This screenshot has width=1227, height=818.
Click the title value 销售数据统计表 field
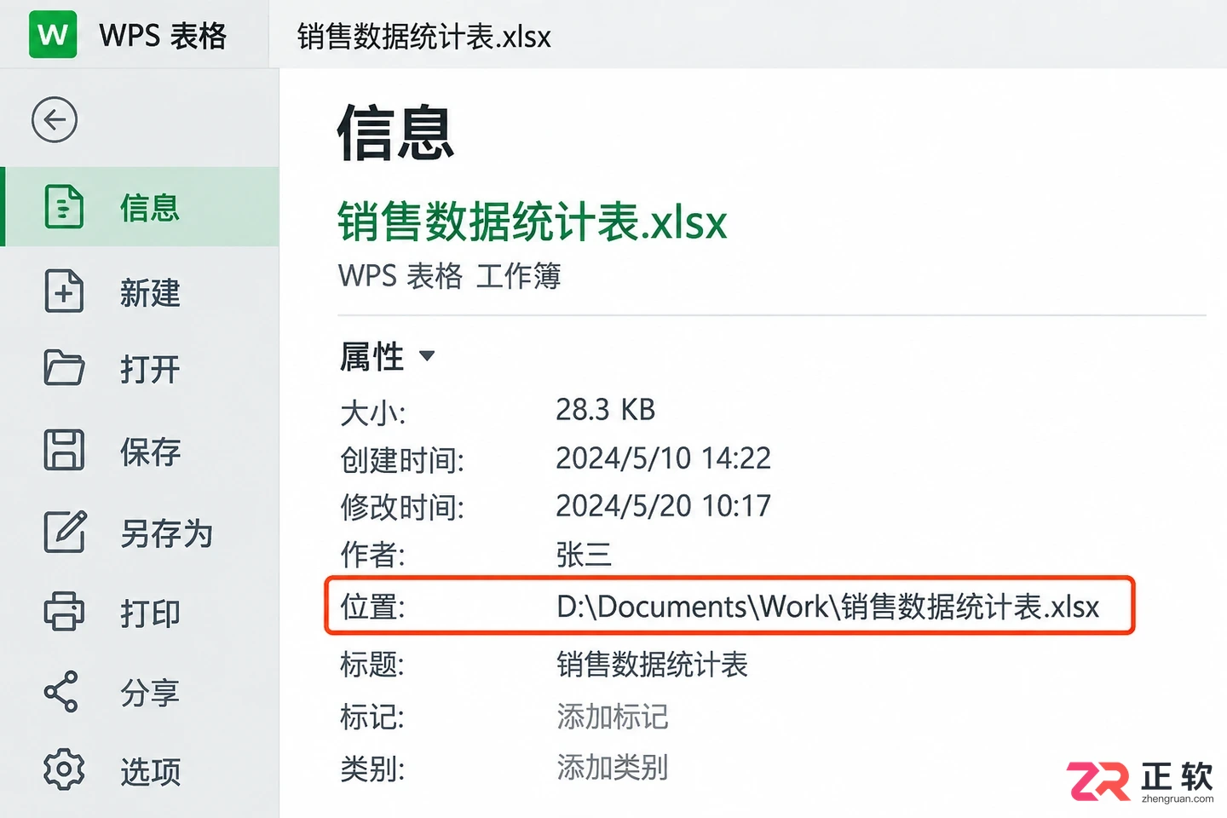[652, 665]
